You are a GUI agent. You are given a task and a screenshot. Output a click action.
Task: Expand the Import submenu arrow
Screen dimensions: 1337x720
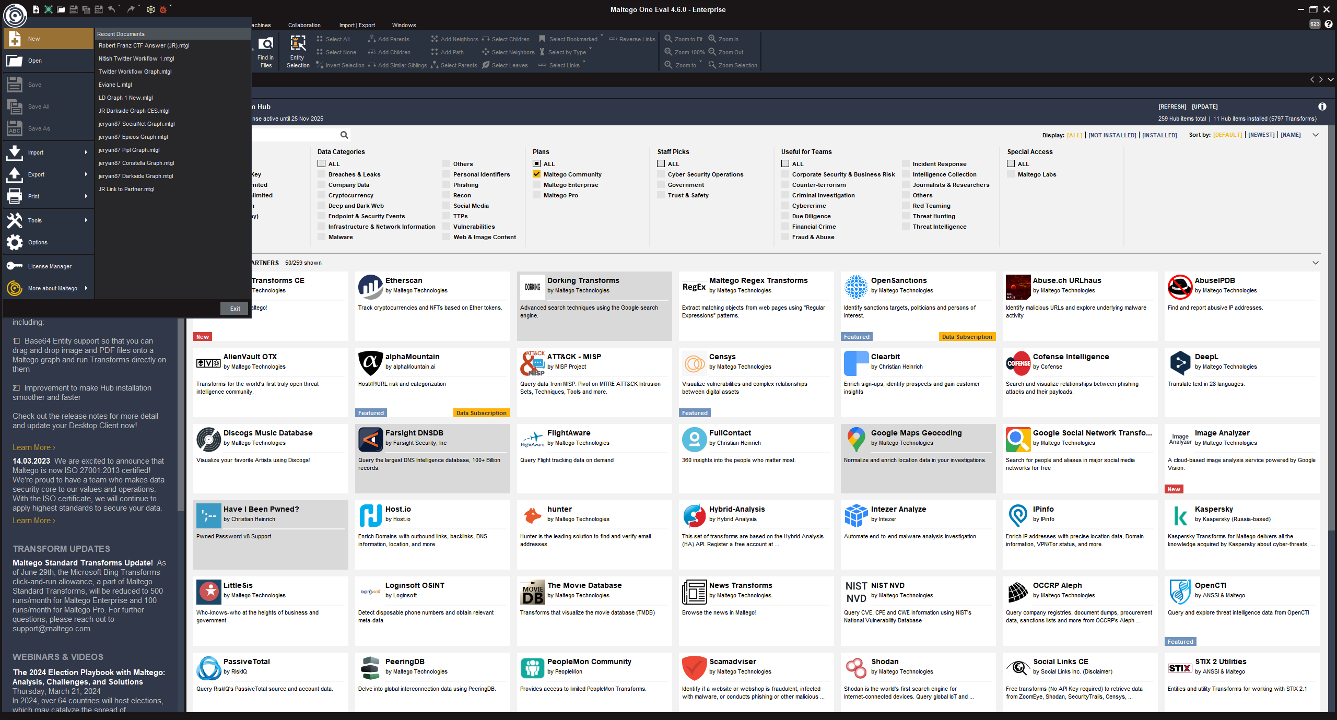[86, 152]
